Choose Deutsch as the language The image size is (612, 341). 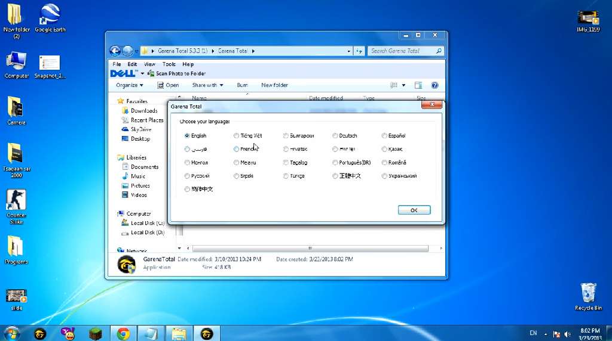[x=335, y=136]
